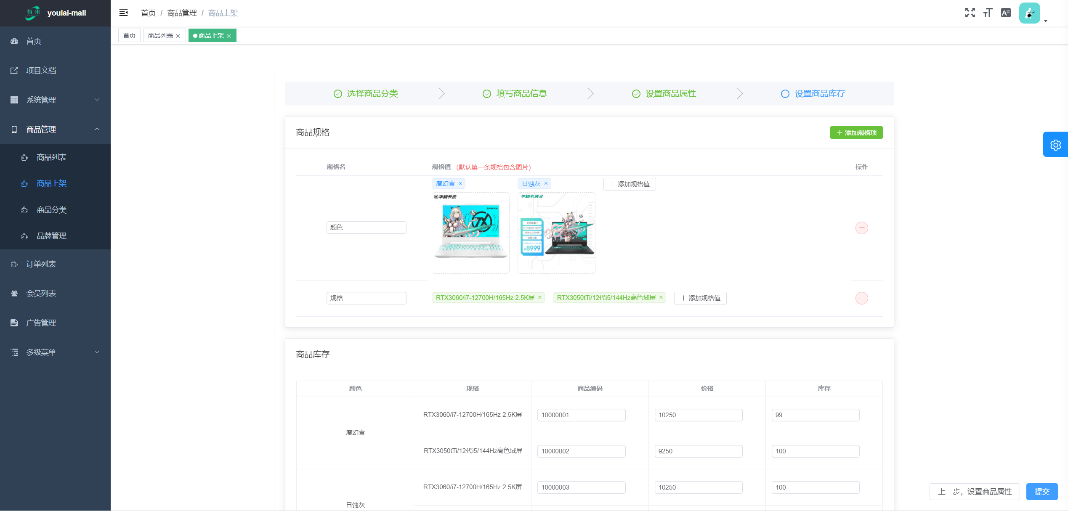Close the 商品列表 tab
Screen dimensions: 1068x511
(178, 36)
